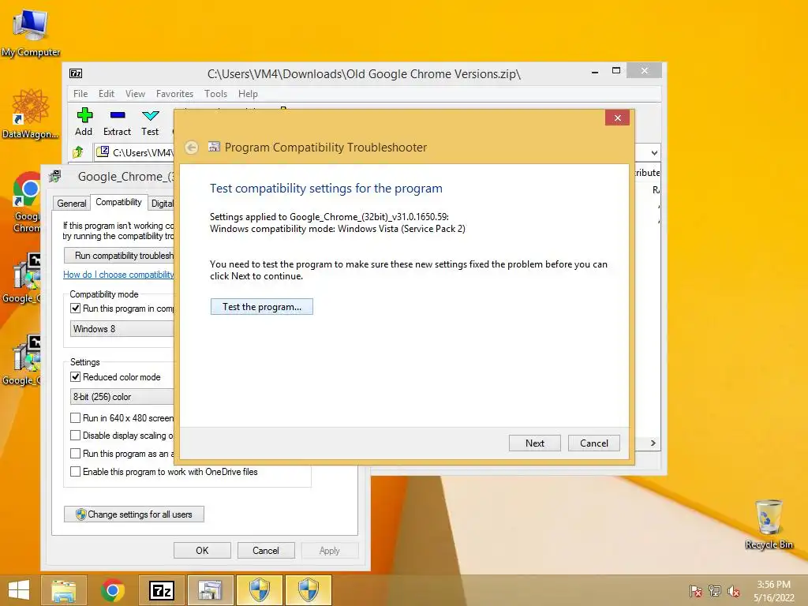Click the Chrome icon on the taskbar

[113, 590]
